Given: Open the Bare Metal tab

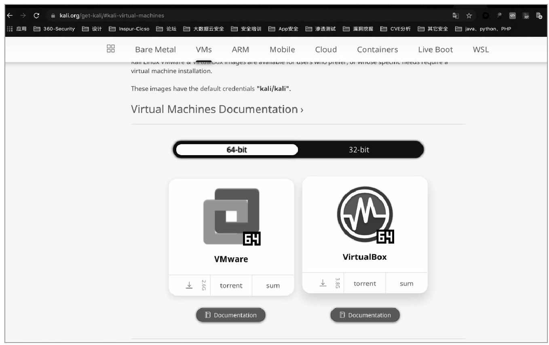Looking at the screenshot, I should tap(156, 50).
